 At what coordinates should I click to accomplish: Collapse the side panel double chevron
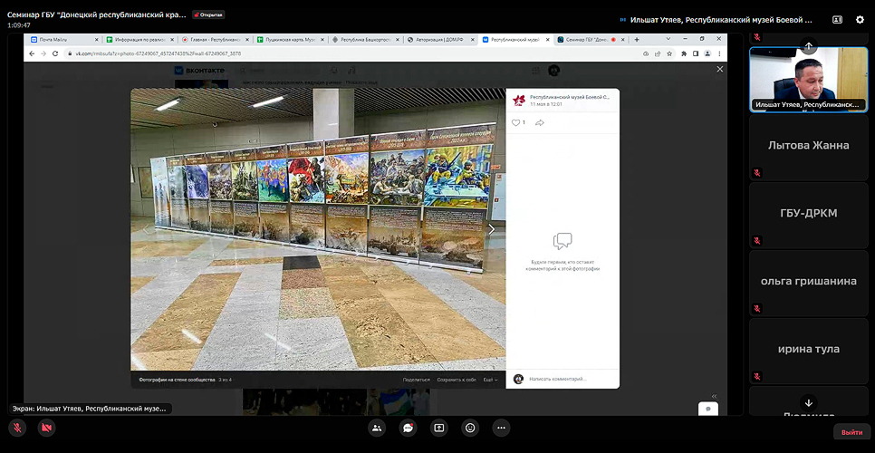pyautogui.click(x=715, y=396)
